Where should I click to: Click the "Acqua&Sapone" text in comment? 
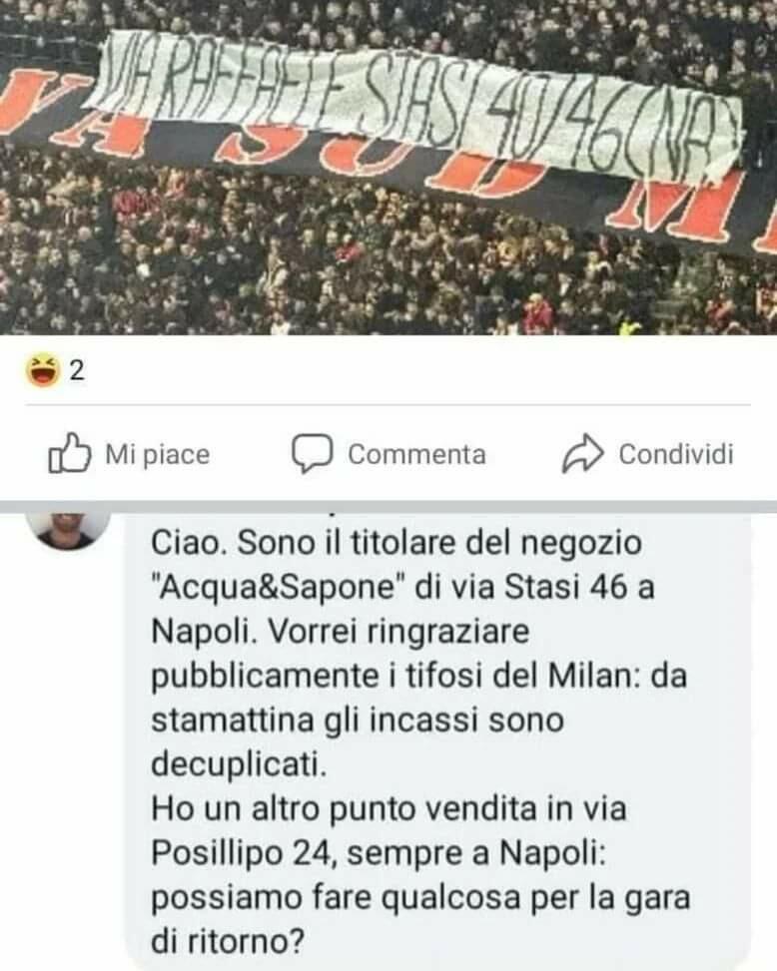pyautogui.click(x=279, y=587)
